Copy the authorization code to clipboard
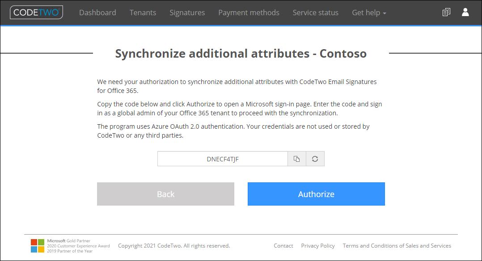 click(296, 159)
